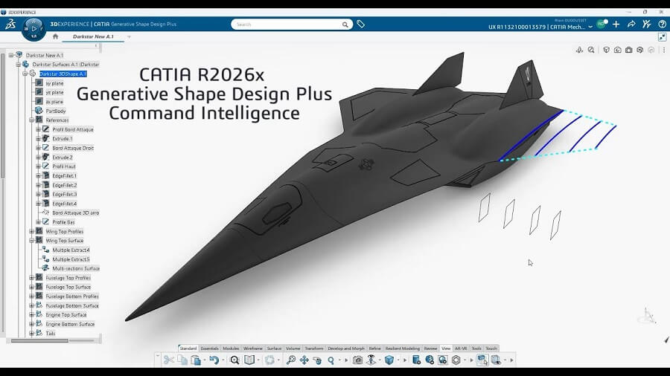This screenshot has width=670, height=376.
Task: Click the blue cube view-mode icon
Action: pyautogui.click(x=389, y=360)
